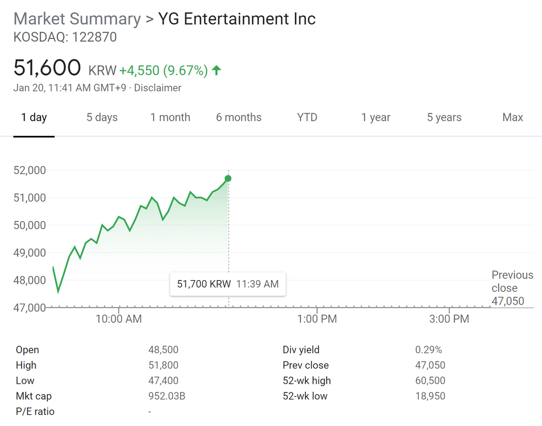This screenshot has height=426, width=542.
Task: Open the Max range tab
Action: (513, 118)
